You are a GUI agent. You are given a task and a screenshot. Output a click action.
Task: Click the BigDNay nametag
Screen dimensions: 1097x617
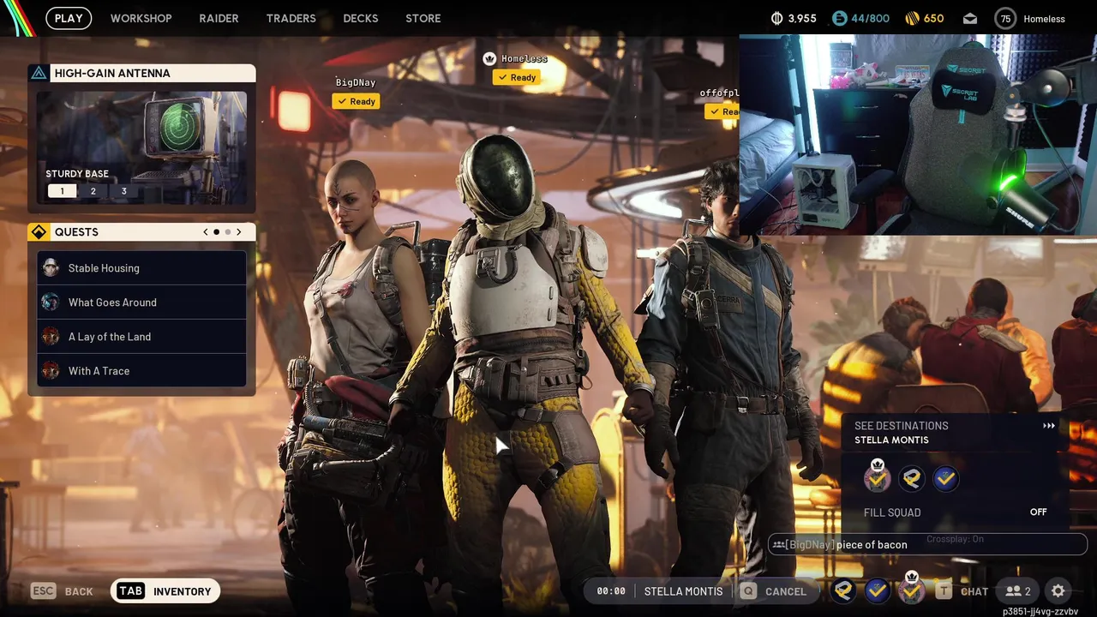tap(355, 83)
